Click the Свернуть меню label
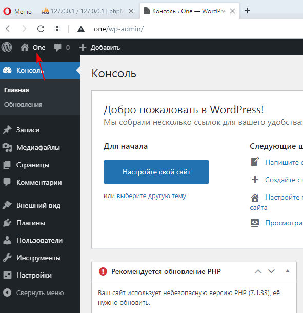 click(40, 292)
